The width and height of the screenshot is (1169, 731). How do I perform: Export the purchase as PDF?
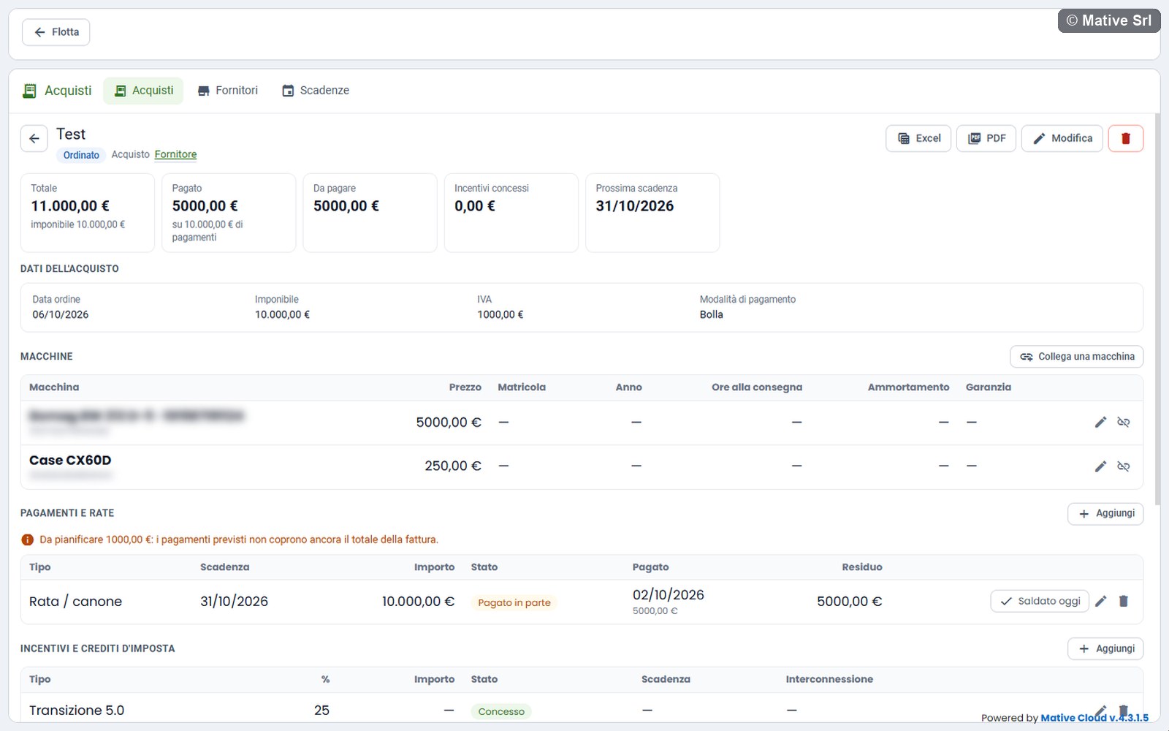[986, 138]
